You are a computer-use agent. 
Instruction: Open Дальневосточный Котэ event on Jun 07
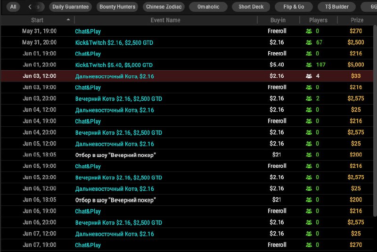pos(115,234)
